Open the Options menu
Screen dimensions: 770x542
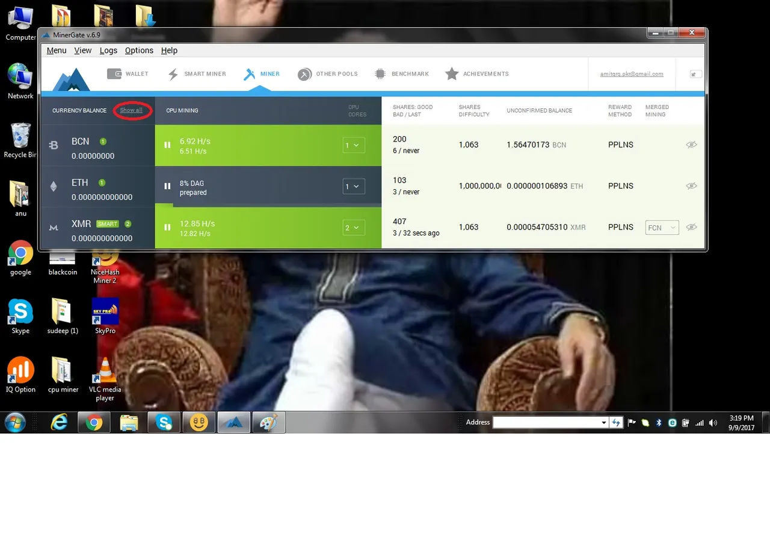point(139,51)
